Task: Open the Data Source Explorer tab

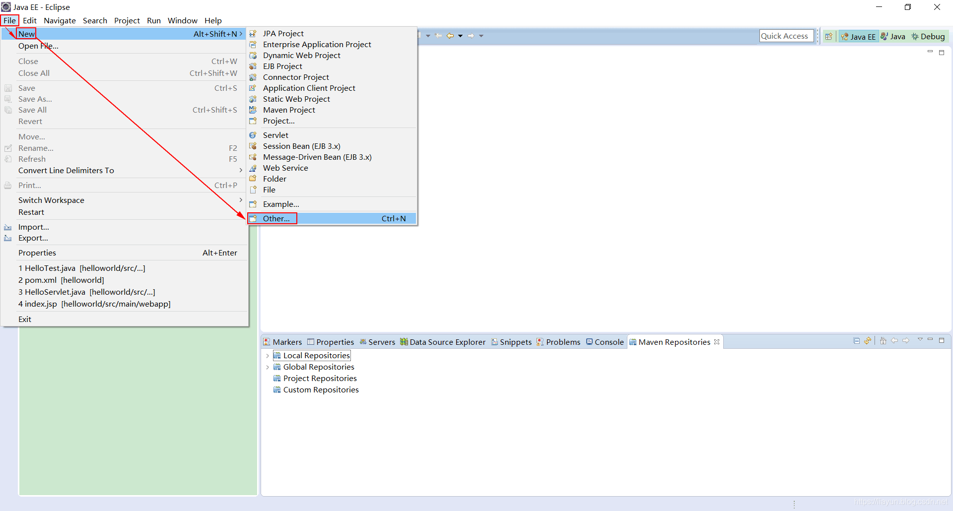Action: point(443,342)
